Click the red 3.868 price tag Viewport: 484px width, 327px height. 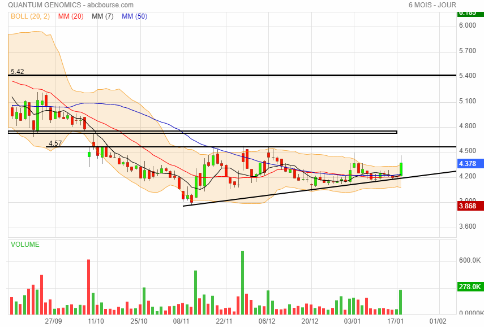[x=469, y=207]
